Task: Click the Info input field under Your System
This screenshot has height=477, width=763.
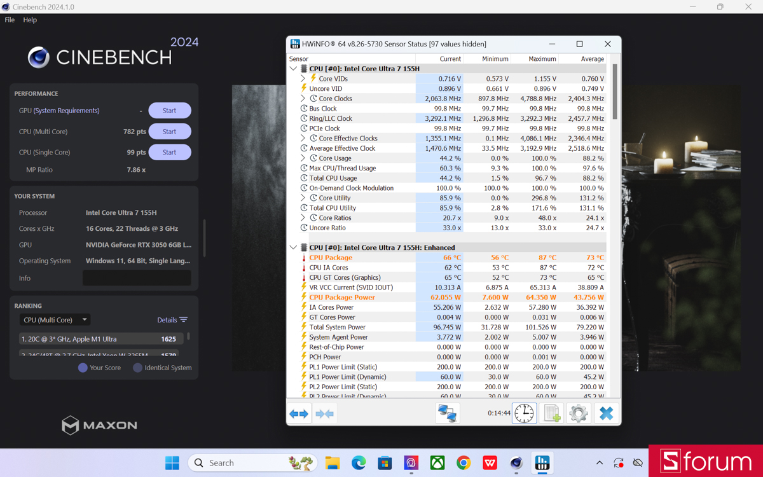Action: [137, 278]
